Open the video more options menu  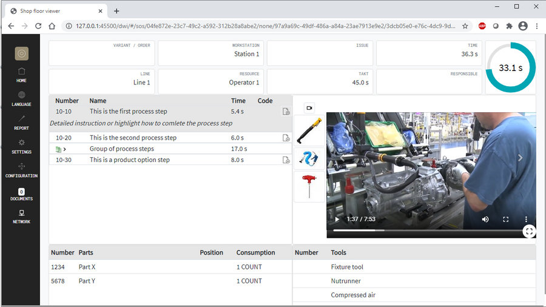point(526,219)
